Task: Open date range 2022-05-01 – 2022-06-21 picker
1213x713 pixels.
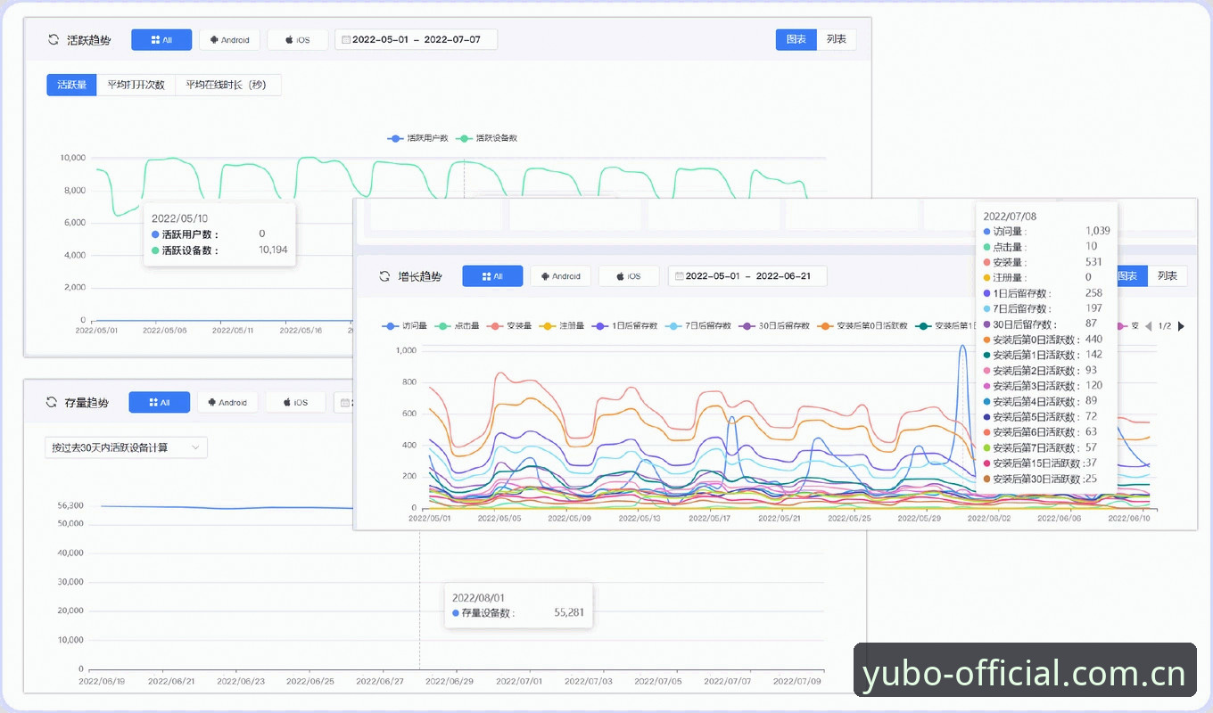Action: click(x=747, y=276)
